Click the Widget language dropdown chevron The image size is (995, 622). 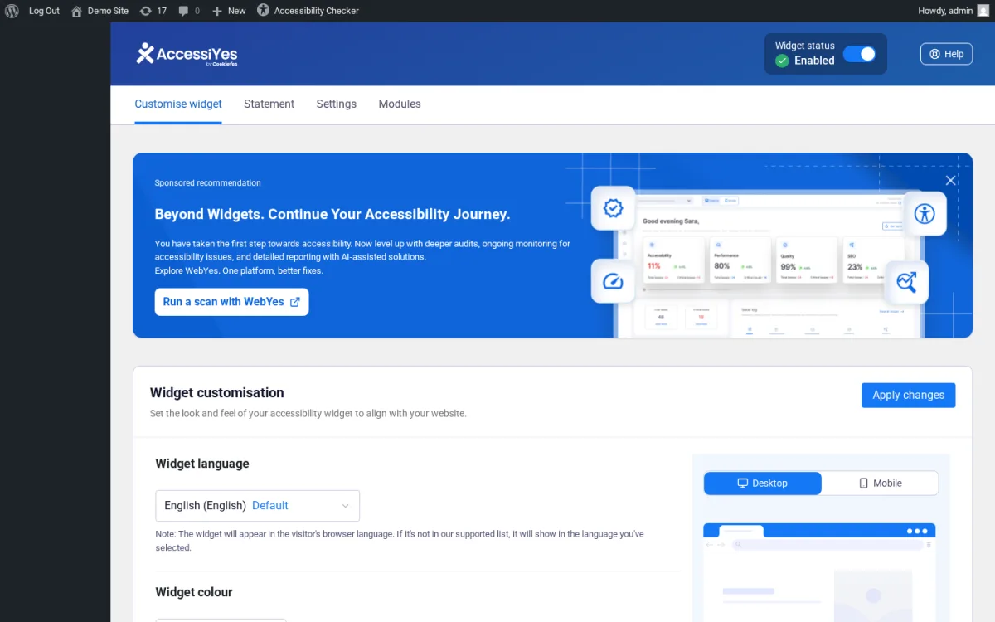click(x=346, y=506)
